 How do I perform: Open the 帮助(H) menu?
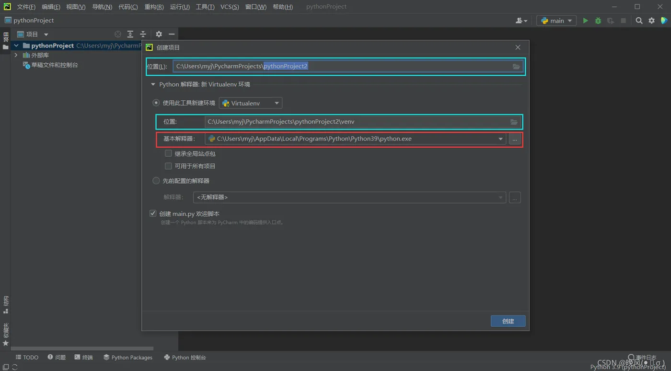[283, 7]
